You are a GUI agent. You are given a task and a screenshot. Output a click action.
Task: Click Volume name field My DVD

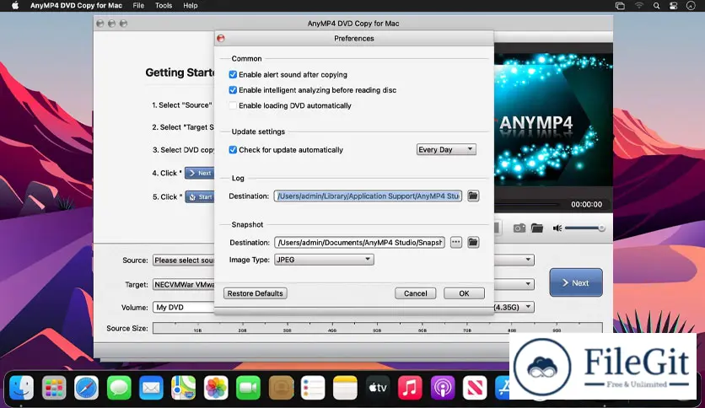point(184,308)
